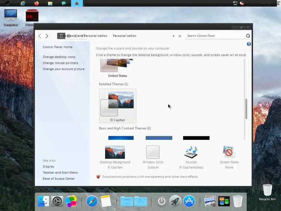Screen dimensions: 281x211
Task: Open Change mouse pointers link
Action: tap(60, 63)
